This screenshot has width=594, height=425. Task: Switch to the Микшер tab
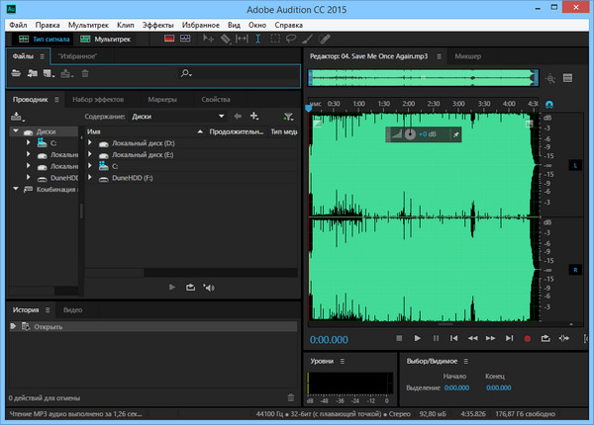pyautogui.click(x=467, y=57)
